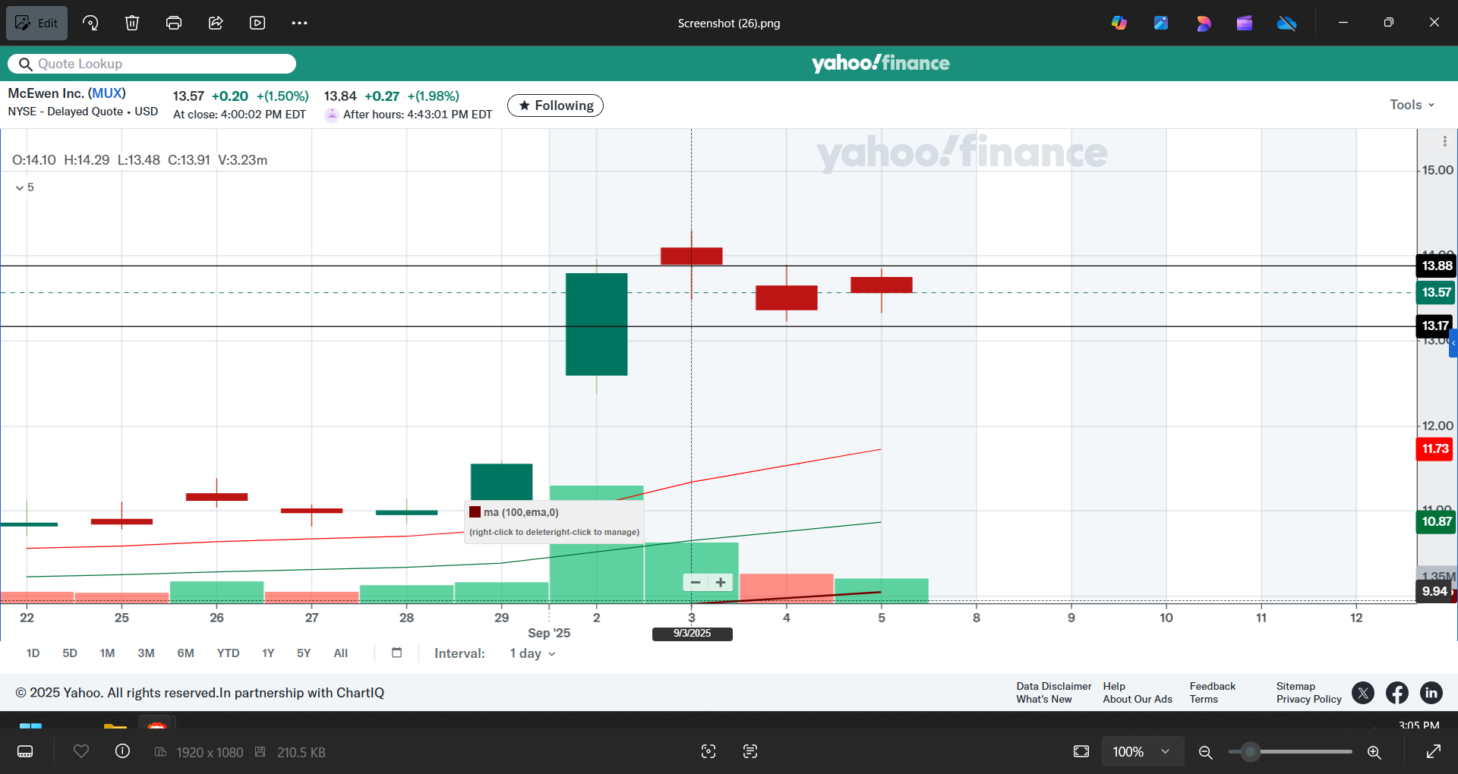Select the 3M time range
Screen dimensions: 1458x774
146,653
